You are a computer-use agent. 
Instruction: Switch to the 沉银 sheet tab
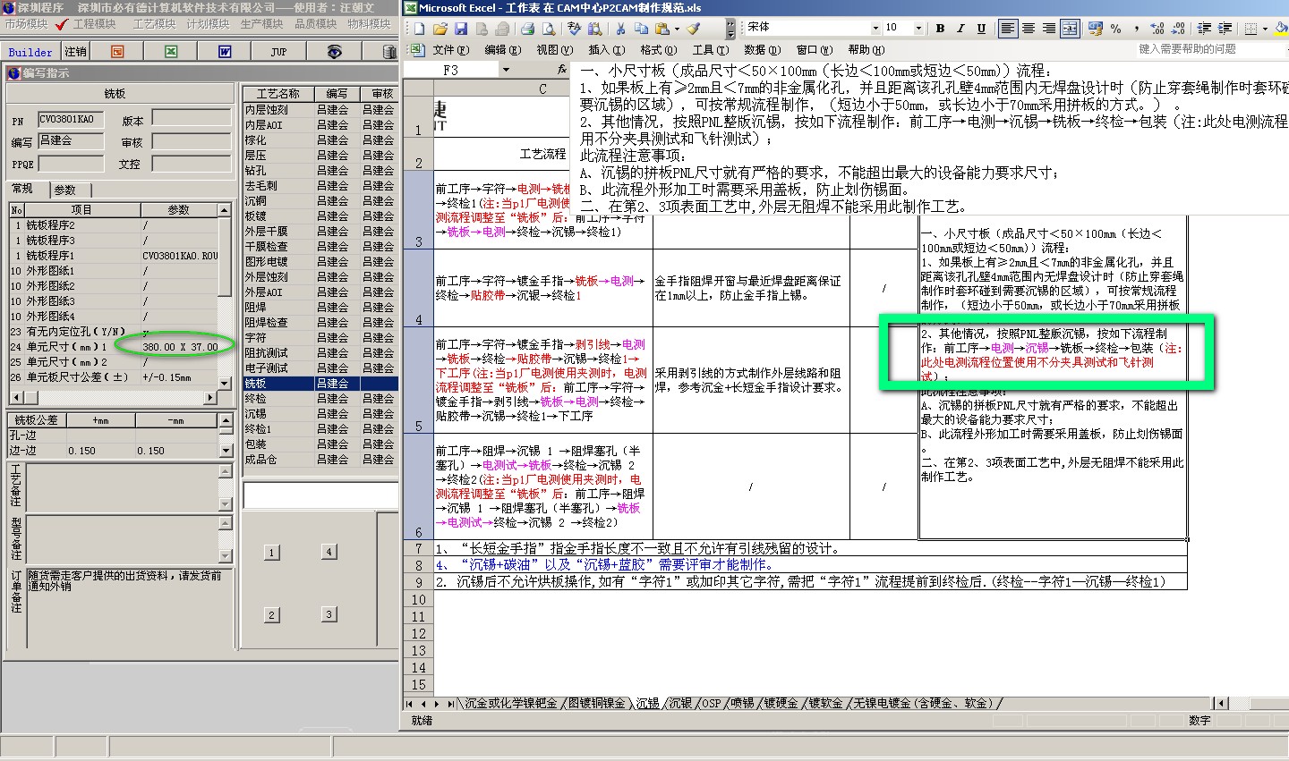680,704
